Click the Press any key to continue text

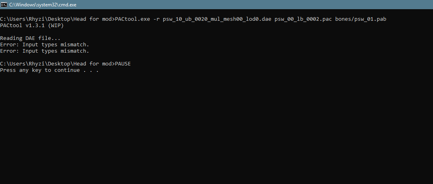tap(49, 70)
